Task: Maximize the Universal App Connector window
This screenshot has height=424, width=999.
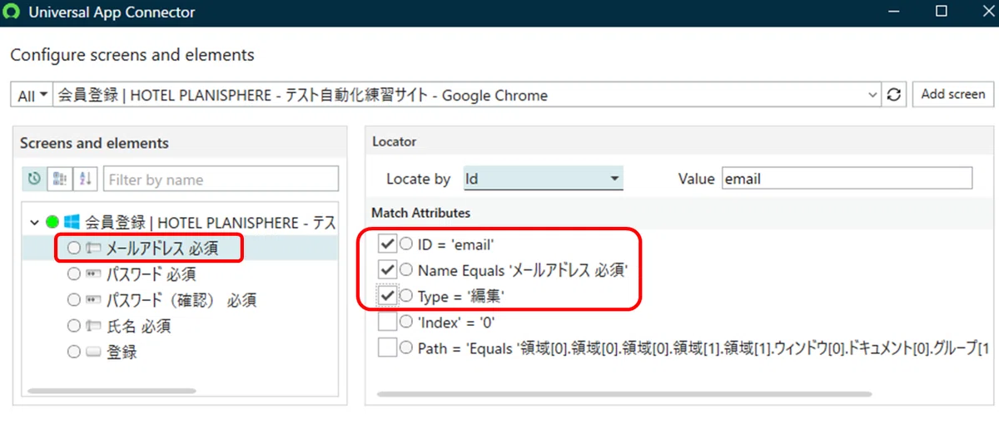Action: [x=942, y=12]
